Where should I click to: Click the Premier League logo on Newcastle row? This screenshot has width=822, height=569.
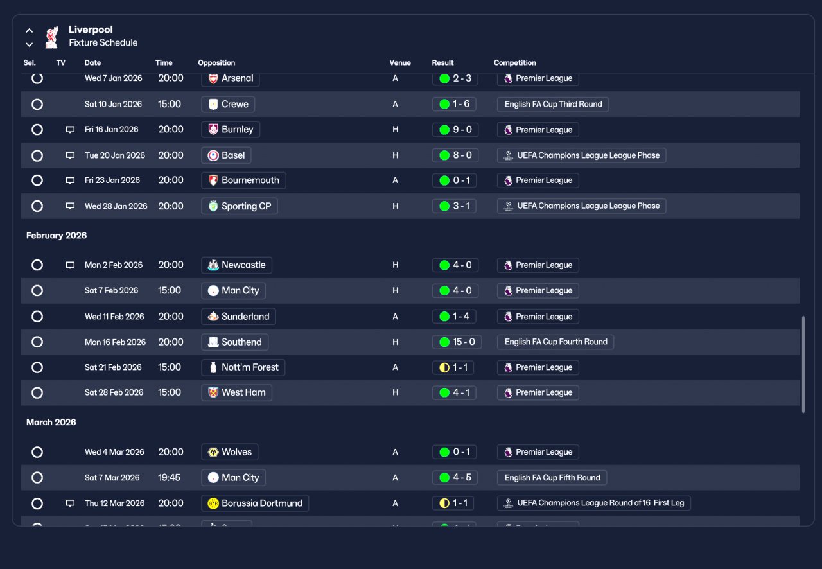[508, 265]
